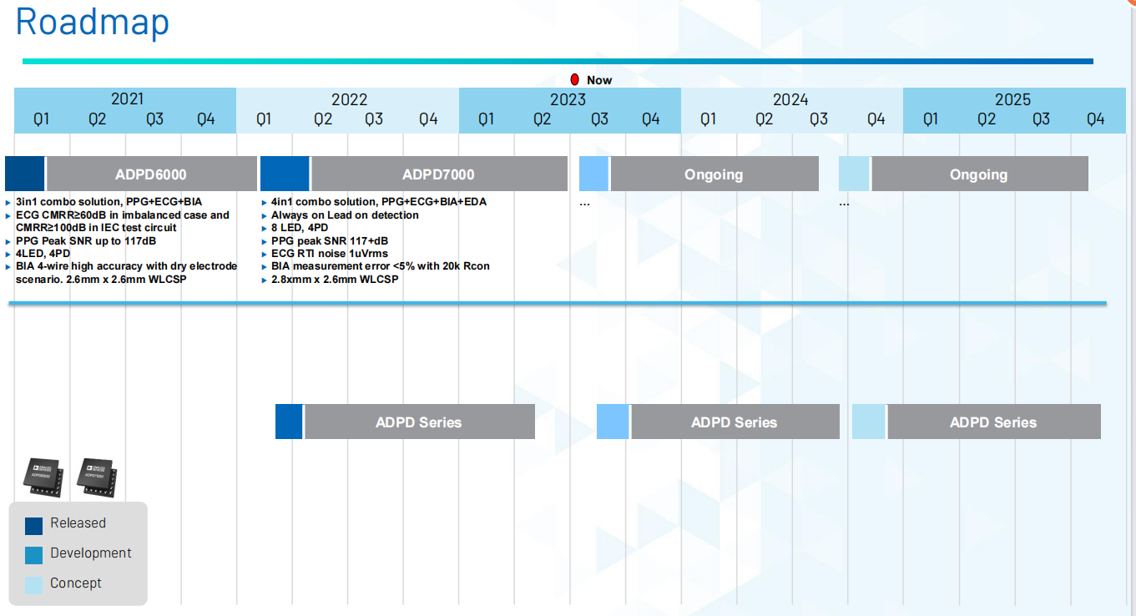Screen dimensions: 1136x616
Task: Click the ADPD Series bar ending in 2025
Action: tap(993, 422)
